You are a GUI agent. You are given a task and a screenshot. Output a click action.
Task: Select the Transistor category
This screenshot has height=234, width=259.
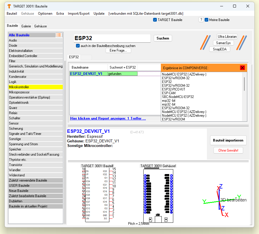(35, 165)
